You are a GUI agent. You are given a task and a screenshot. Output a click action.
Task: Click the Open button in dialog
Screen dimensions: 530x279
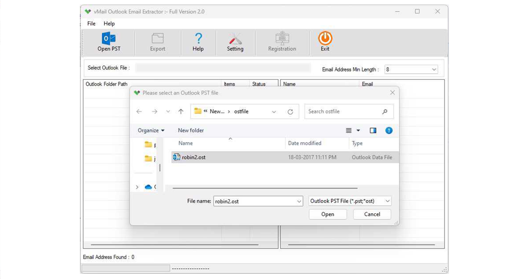point(328,214)
